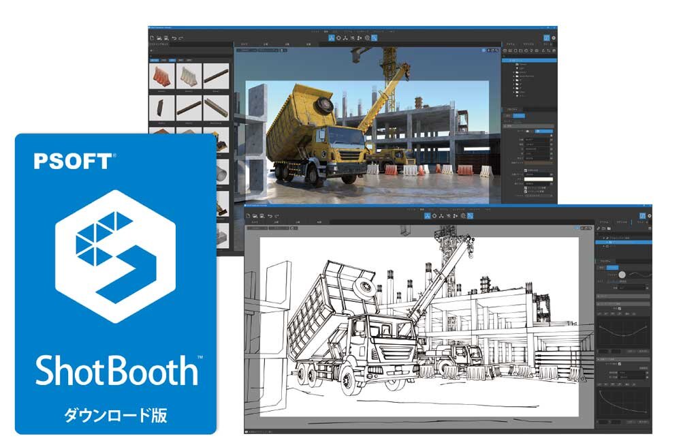Viewport: 681px width, 445px height.
Task: Open the dropdown below the stroke preview
Action: click(633, 288)
